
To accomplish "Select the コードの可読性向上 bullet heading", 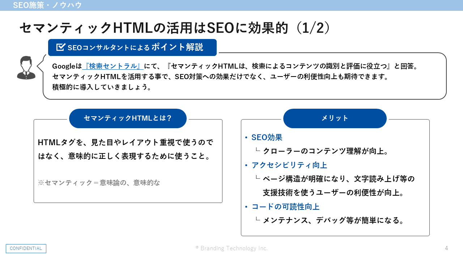I will 285,207.
